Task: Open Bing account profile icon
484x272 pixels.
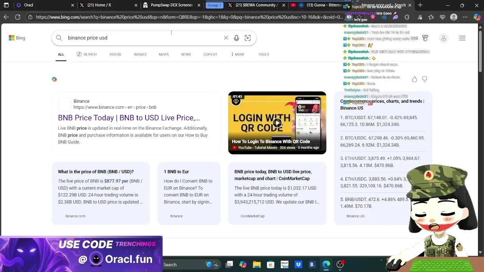Action: pos(444,38)
